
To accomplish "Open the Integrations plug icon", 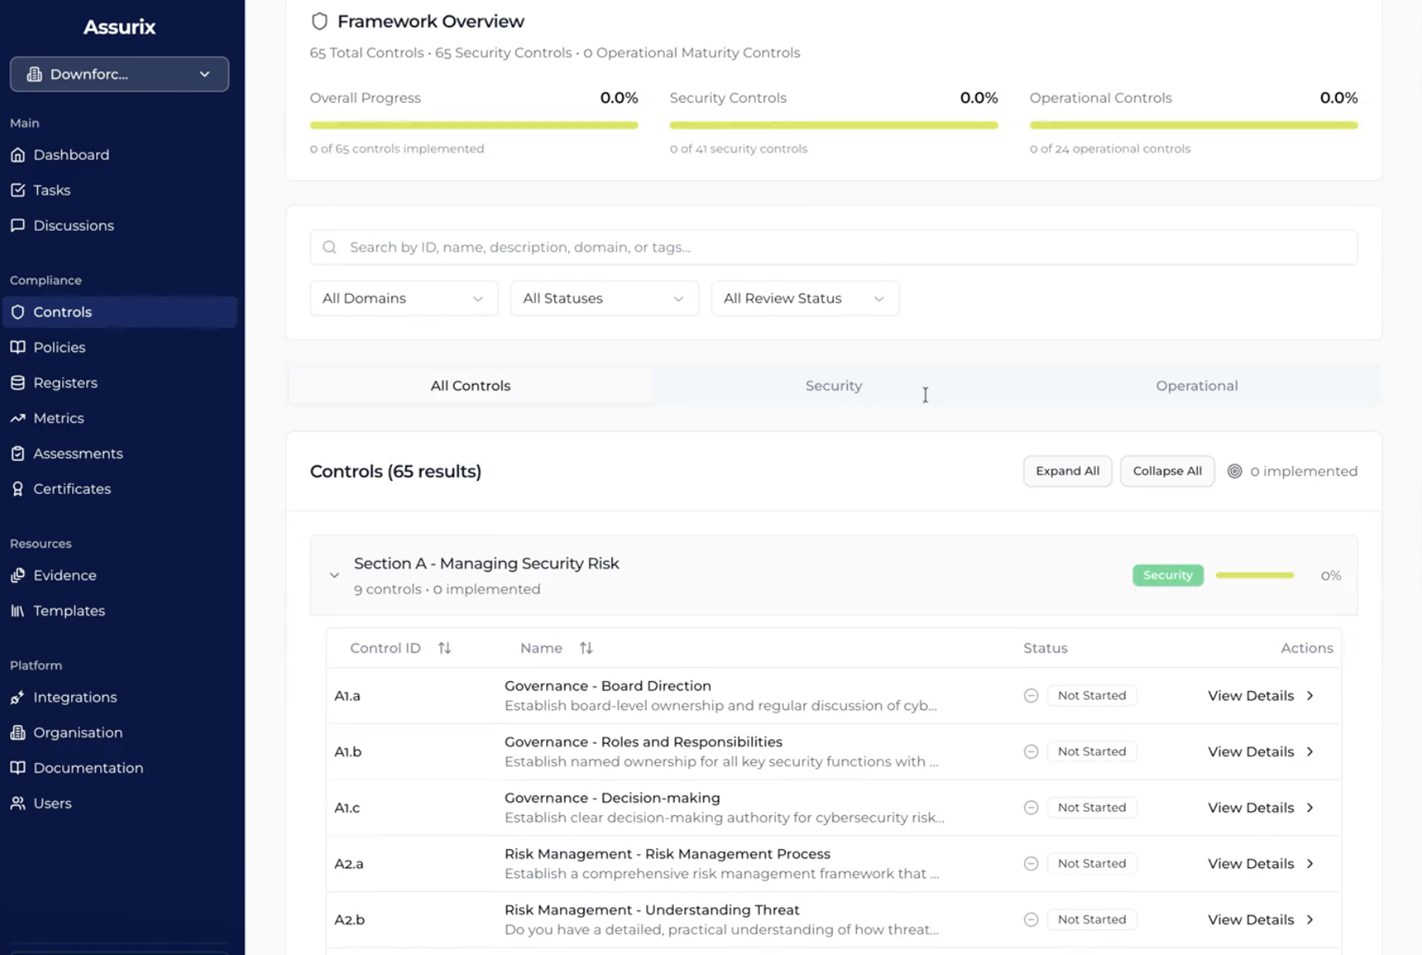I will point(17,698).
